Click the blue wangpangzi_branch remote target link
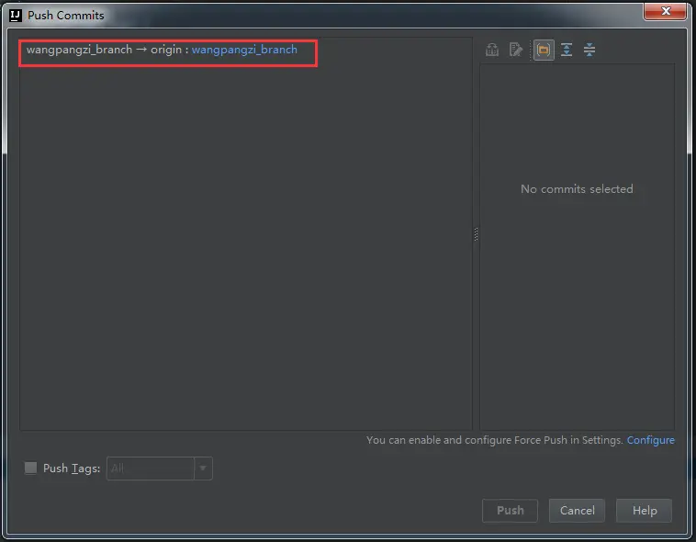696x542 pixels. [244, 50]
